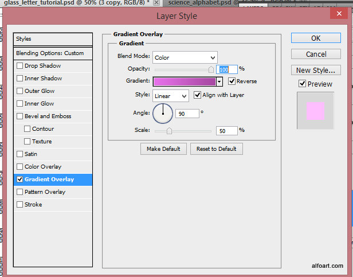Disable the Preview checkbox
The image size is (353, 277).
(303, 84)
